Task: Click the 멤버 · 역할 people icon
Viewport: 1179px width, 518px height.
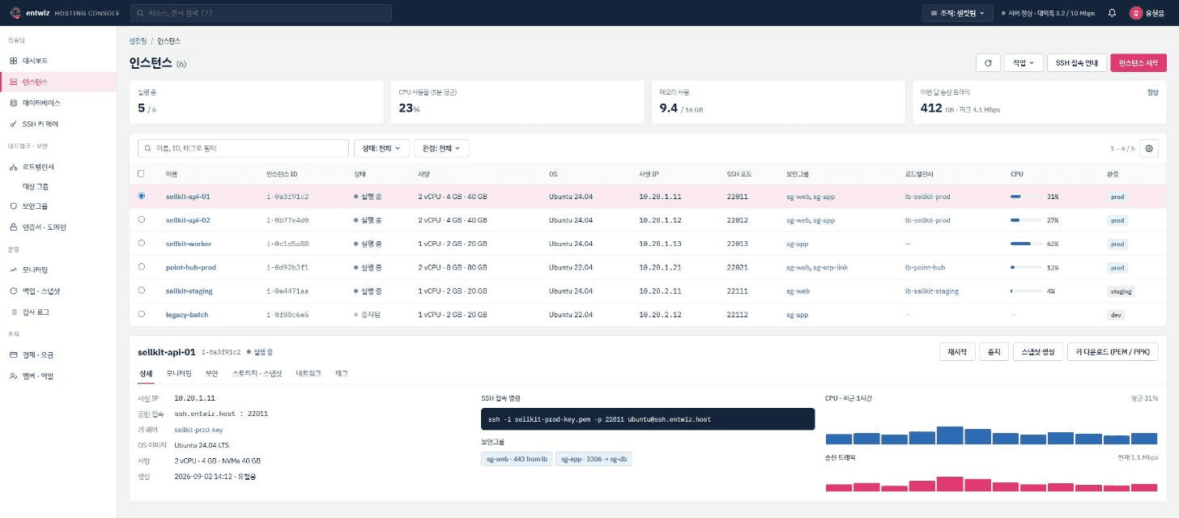Action: click(13, 376)
